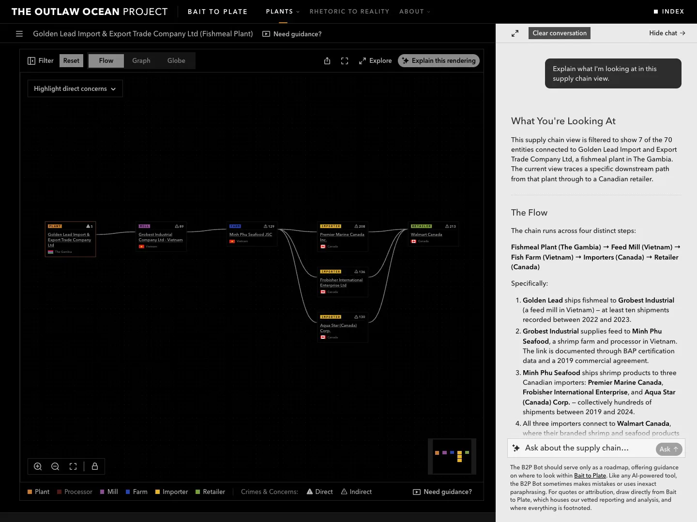Viewport: 697px width, 522px height.
Task: Click the share/export icon in toolbar
Action: [x=327, y=61]
